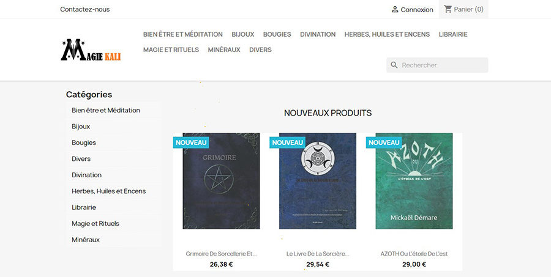Open Le Livre De La Sorcière title link
Screen dimensions: 551x277
(318, 254)
